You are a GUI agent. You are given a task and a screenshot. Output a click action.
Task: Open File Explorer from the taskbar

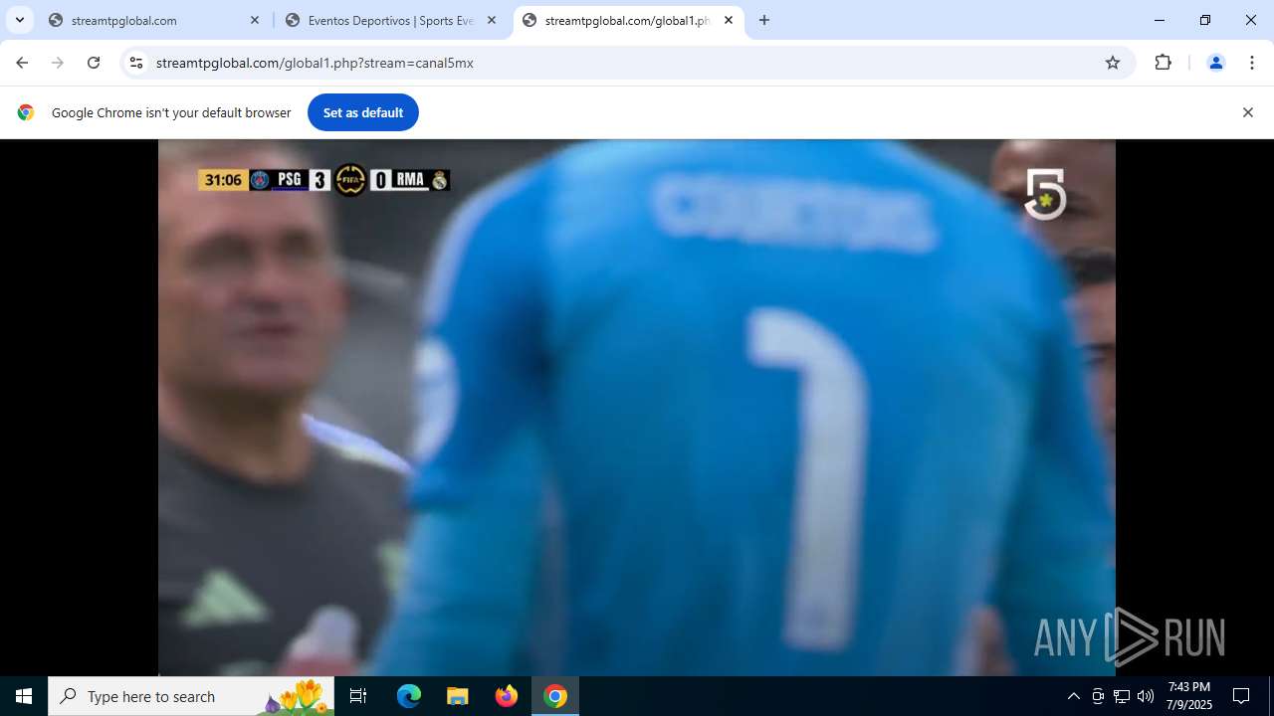tap(457, 696)
